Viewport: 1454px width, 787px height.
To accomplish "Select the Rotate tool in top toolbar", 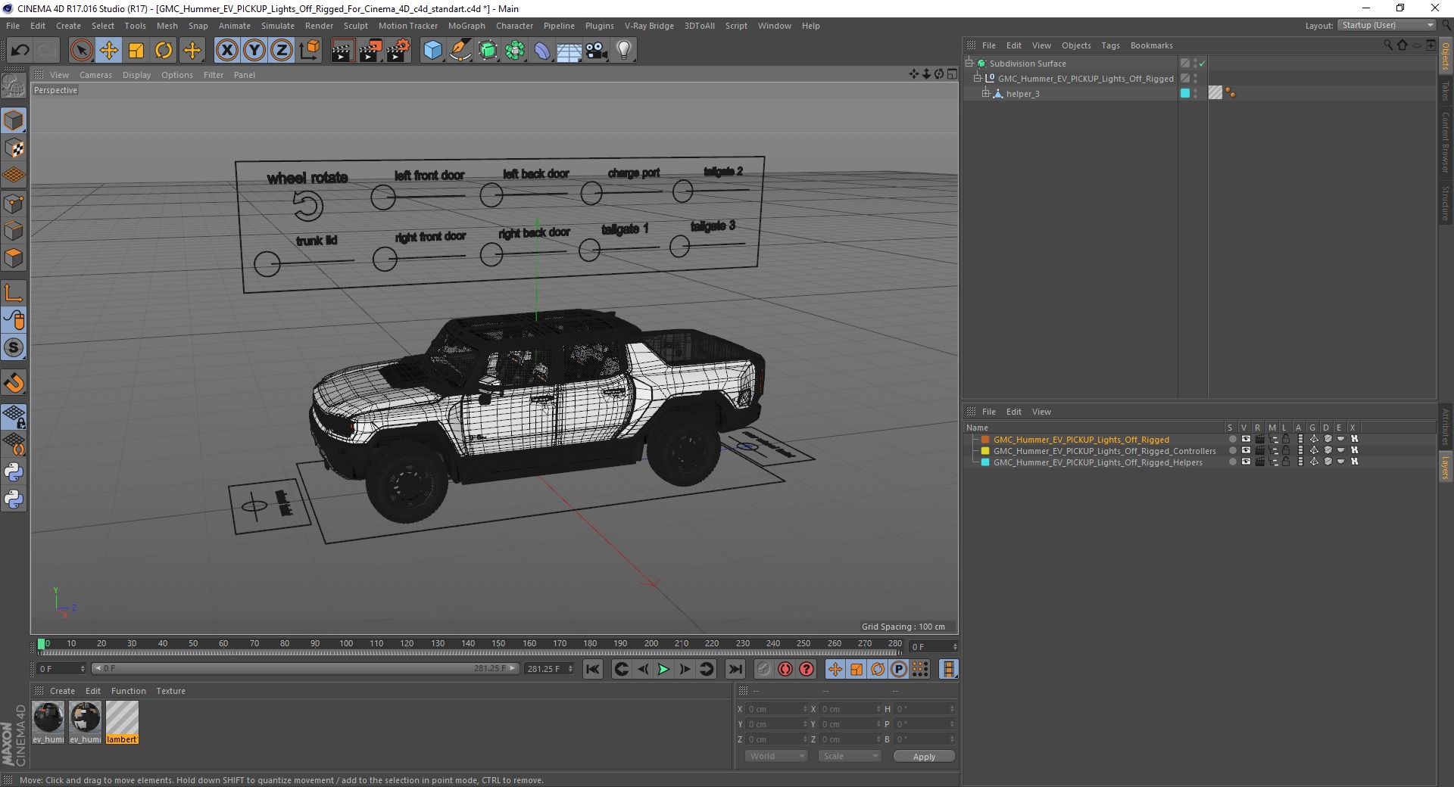I will 164,50.
